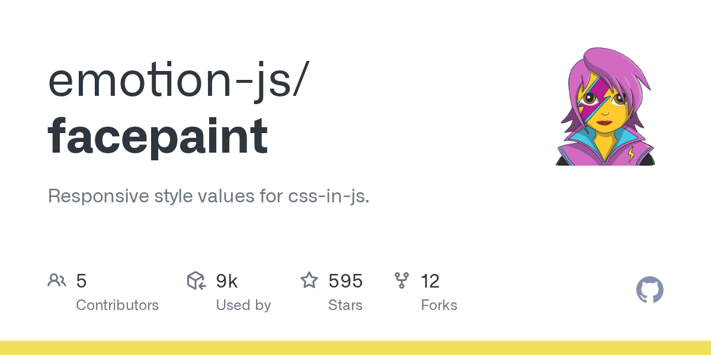Open the facepaint repository title
711x355 pixels.
pyautogui.click(x=158, y=137)
